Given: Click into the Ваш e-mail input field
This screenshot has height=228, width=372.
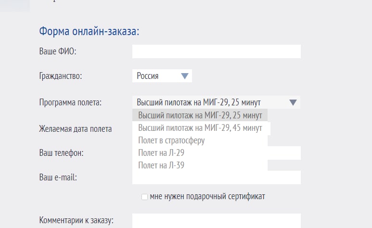Looking at the screenshot, I should [216, 178].
